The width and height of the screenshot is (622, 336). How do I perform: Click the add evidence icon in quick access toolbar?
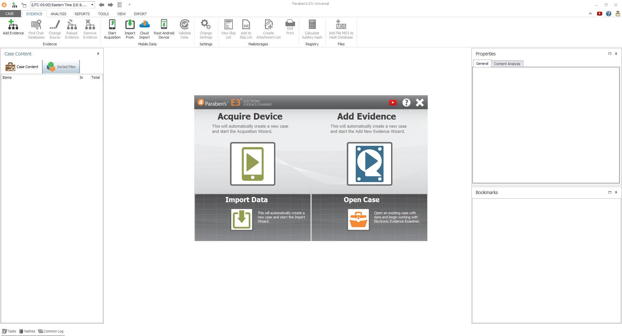point(14,5)
